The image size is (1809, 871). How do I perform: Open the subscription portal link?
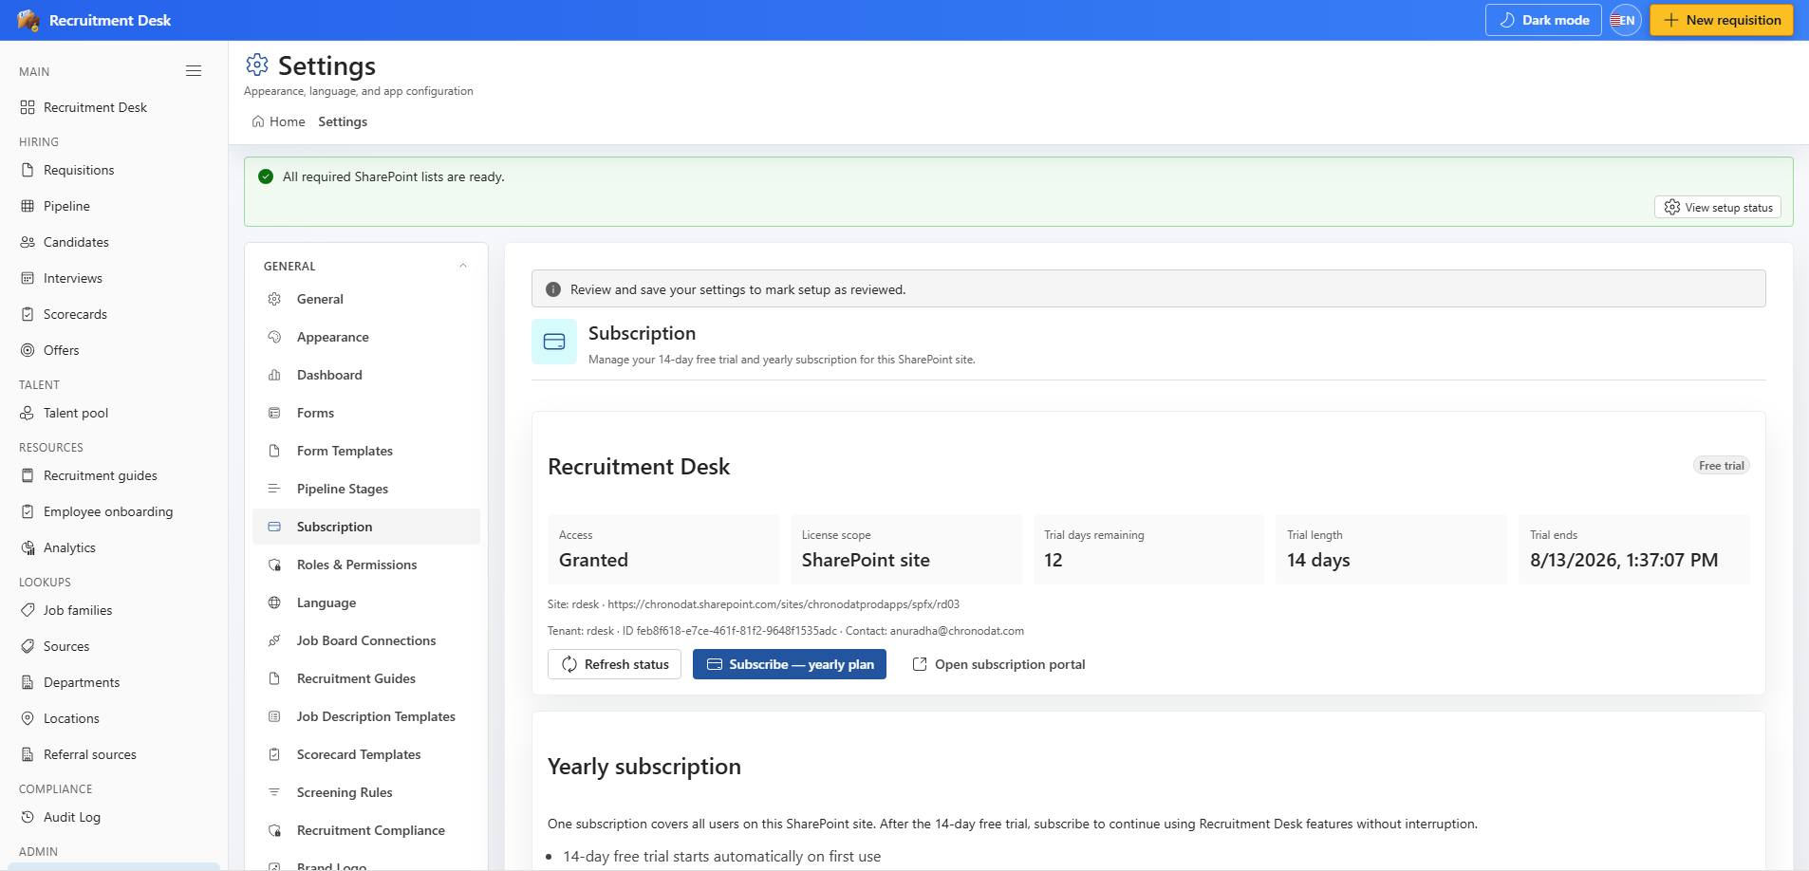998,664
